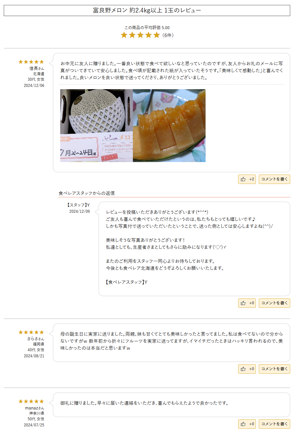Write a comment on さらささん's review
Viewport: 296px width, 436px height.
click(274, 369)
